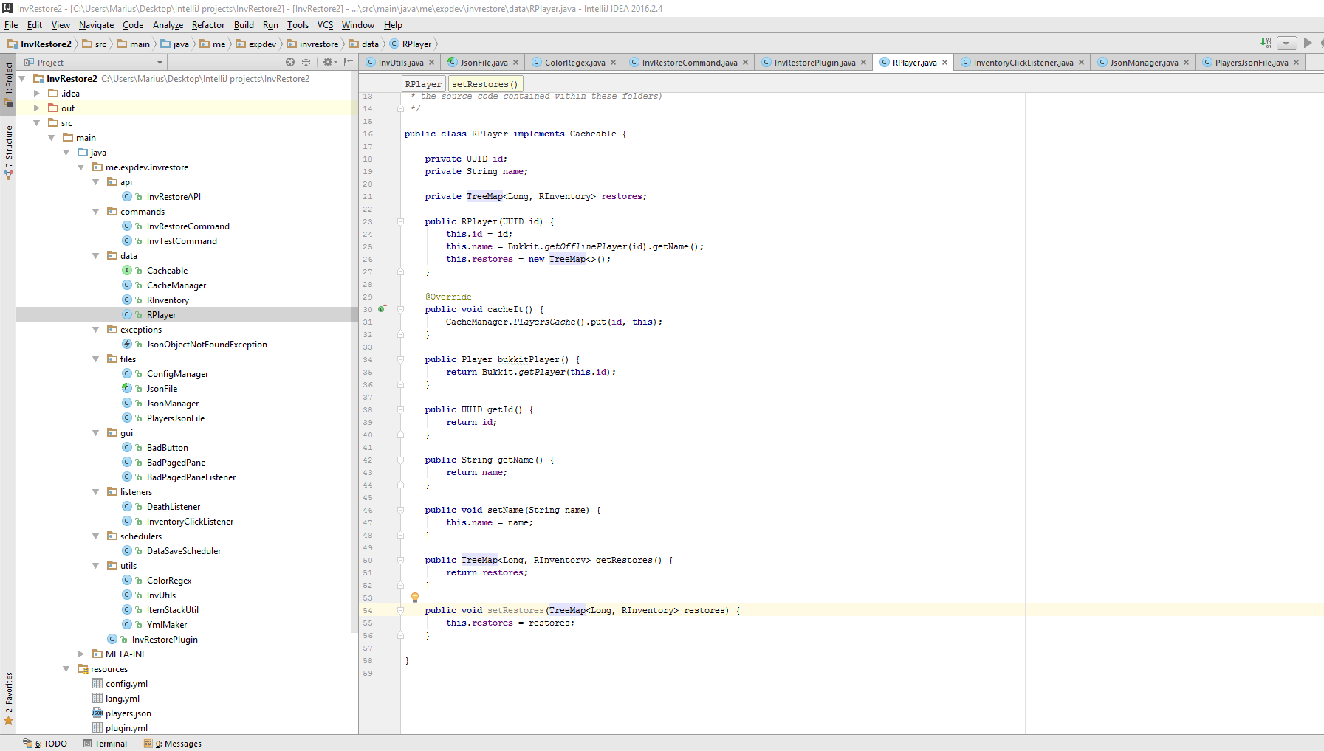Switch to the InvRestorePlugin.java tab
This screenshot has height=751, width=1324.
pyautogui.click(x=814, y=62)
